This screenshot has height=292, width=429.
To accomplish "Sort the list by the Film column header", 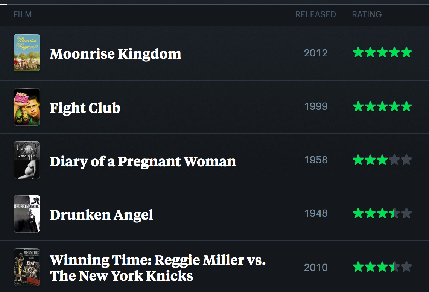I will pos(23,15).
